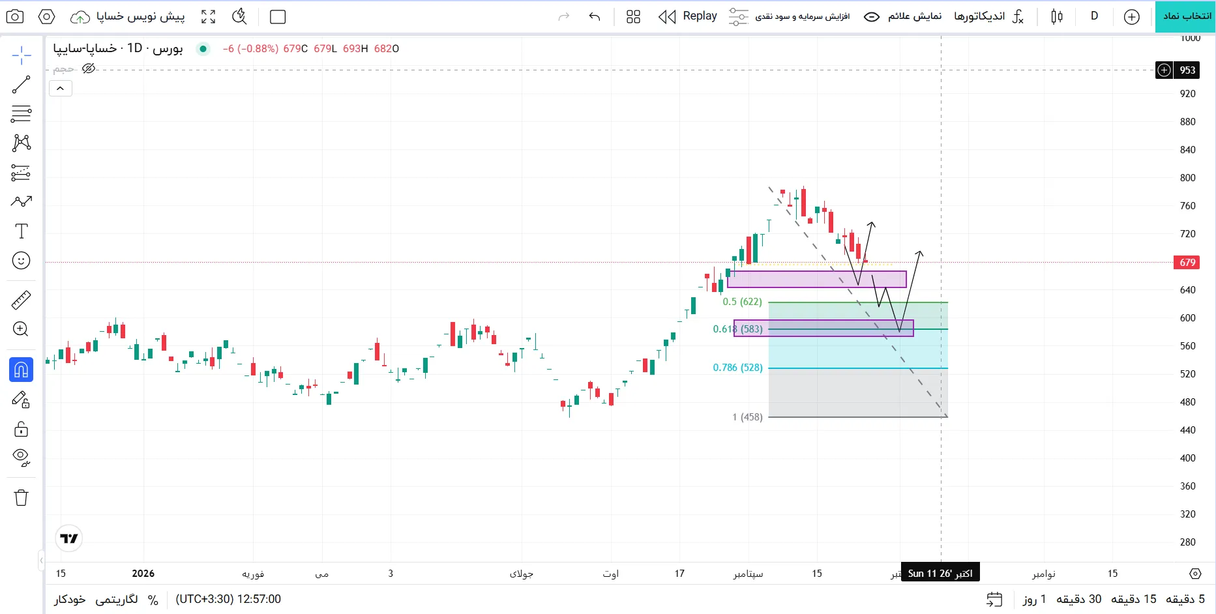This screenshot has width=1216, height=614.
Task: Switch to the 15 minute timeframe
Action: (1134, 599)
